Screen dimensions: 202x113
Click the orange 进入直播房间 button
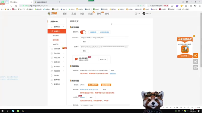[93, 85]
